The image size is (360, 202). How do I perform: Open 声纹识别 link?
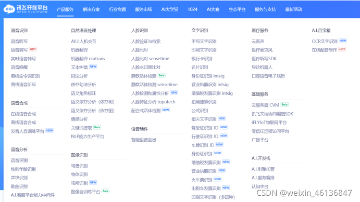coord(19,178)
